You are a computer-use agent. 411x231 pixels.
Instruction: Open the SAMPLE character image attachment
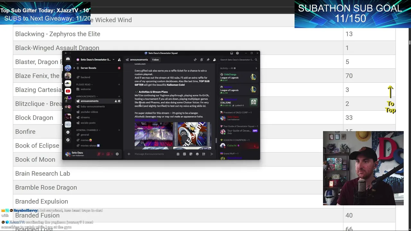click(192, 134)
